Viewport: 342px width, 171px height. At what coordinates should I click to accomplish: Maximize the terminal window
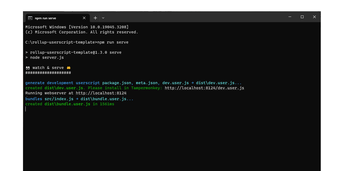coord(302,17)
